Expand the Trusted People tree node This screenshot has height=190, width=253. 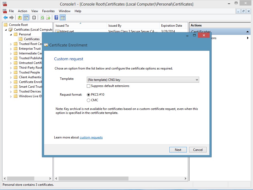pyautogui.click(x=11, y=73)
